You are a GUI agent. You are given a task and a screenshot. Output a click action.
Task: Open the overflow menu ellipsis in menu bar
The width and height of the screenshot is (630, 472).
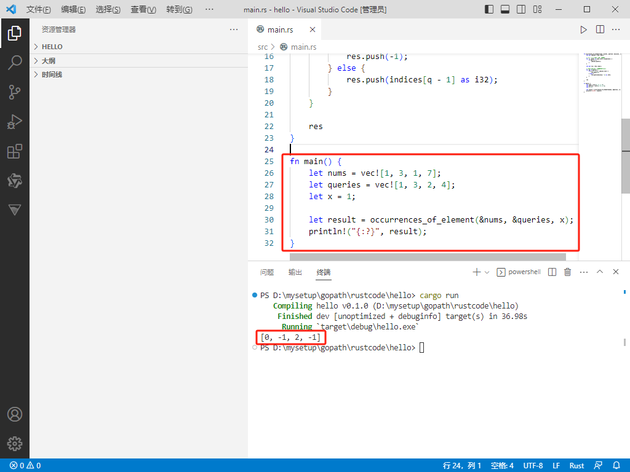click(209, 9)
